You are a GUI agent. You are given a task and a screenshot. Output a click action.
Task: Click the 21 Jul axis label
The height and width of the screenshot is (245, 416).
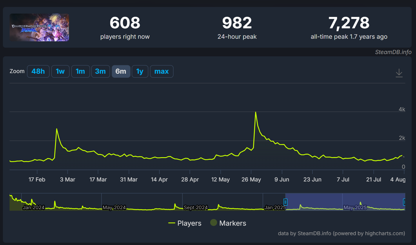pyautogui.click(x=373, y=179)
